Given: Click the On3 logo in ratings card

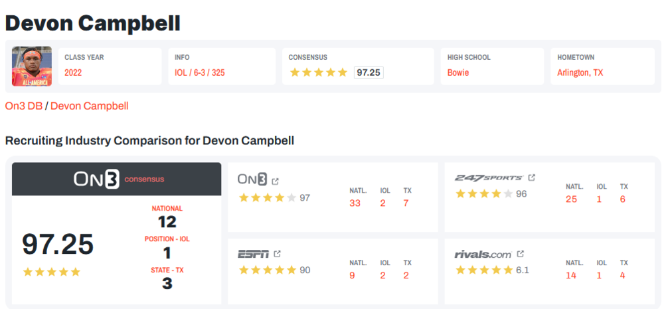Looking at the screenshot, I should 252,180.
